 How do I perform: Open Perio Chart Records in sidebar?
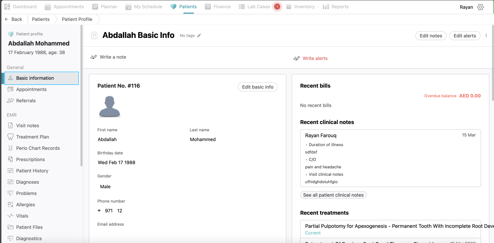pyautogui.click(x=38, y=148)
